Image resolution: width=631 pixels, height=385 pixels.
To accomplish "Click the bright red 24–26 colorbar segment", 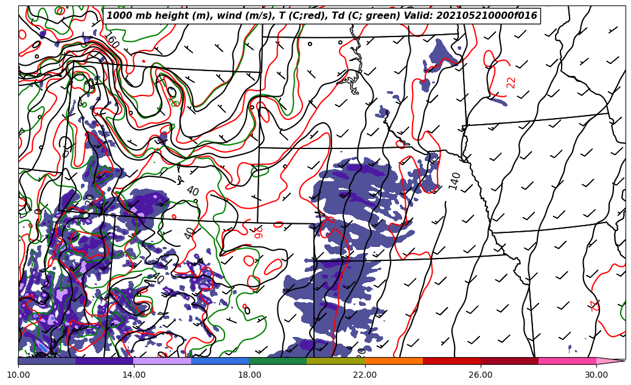I will pos(451,361).
